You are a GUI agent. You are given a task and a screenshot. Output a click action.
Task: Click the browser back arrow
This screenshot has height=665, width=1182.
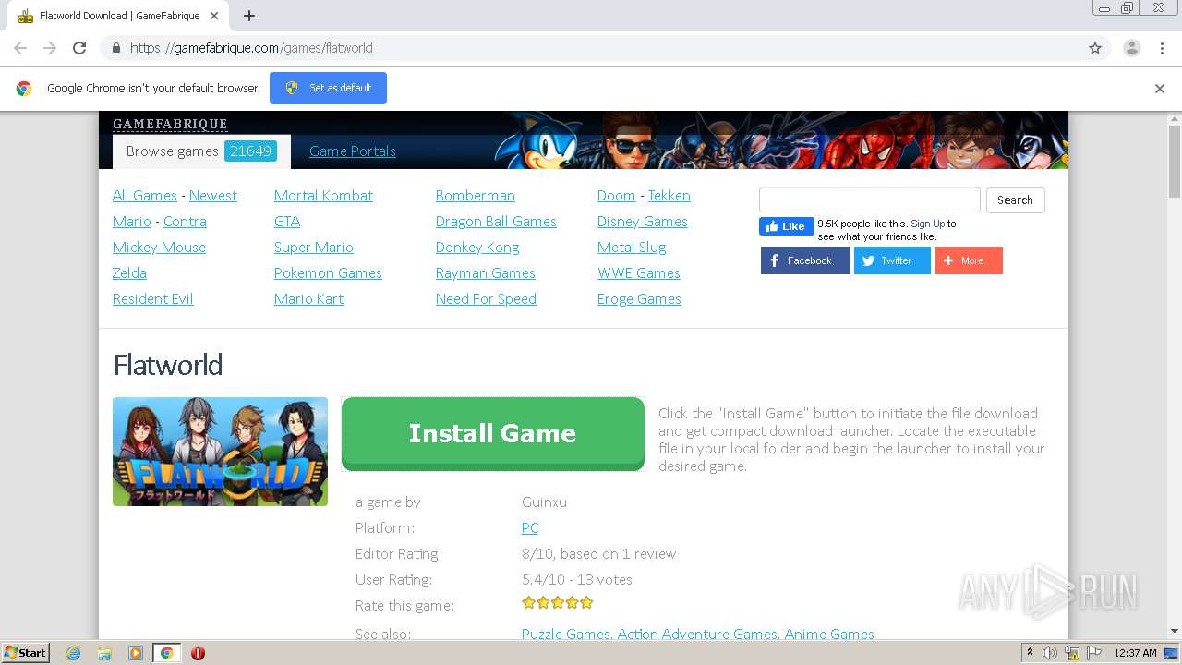click(x=20, y=48)
